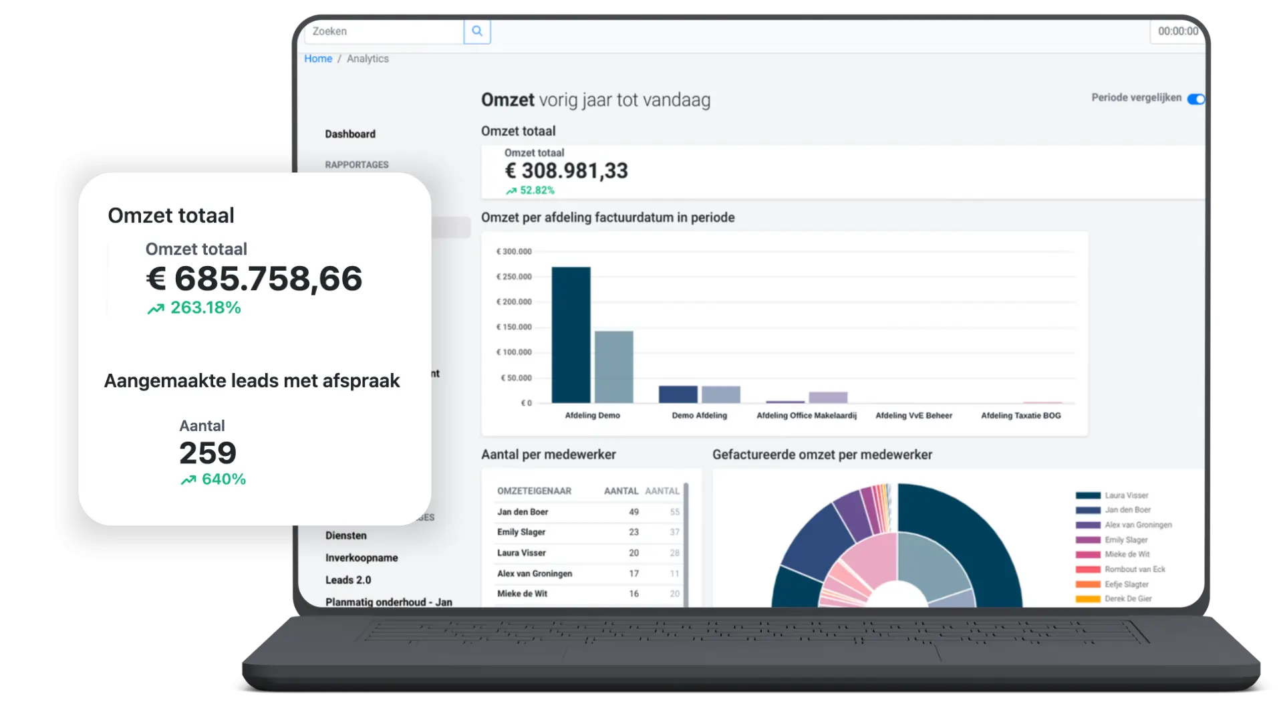Click the 00:00:00 timer field
This screenshot has height=722, width=1283.
coord(1177,31)
